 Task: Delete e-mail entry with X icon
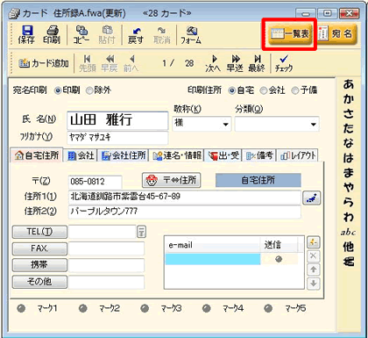click(314, 256)
